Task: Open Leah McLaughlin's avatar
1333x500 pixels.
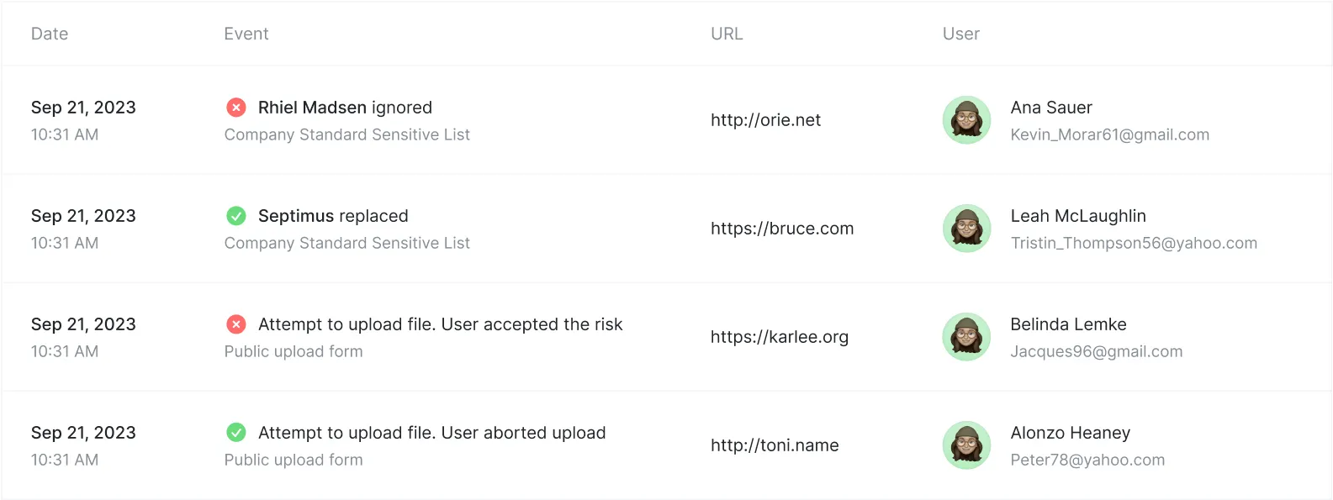Action: pos(966,229)
